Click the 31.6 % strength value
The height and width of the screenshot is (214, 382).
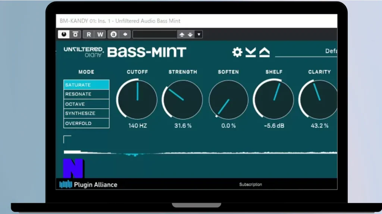pyautogui.click(x=183, y=126)
